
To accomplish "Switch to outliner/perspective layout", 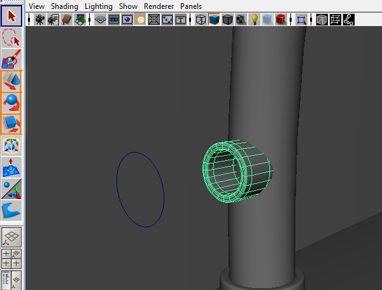I will [11, 280].
